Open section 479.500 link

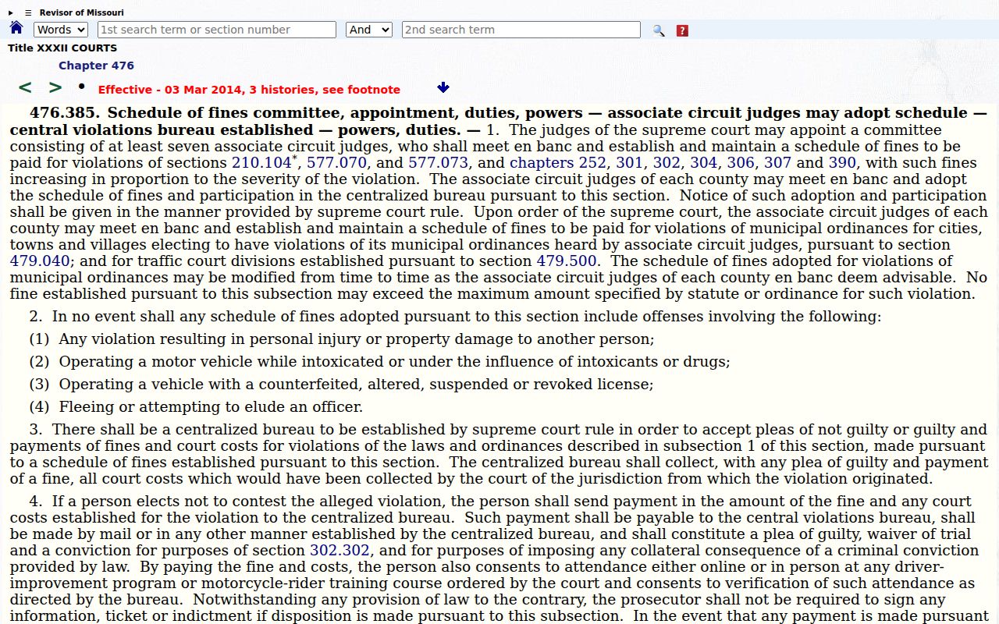566,261
